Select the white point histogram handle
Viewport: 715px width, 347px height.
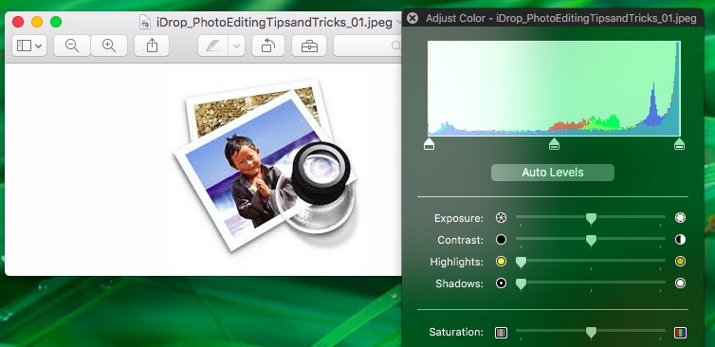(x=679, y=144)
